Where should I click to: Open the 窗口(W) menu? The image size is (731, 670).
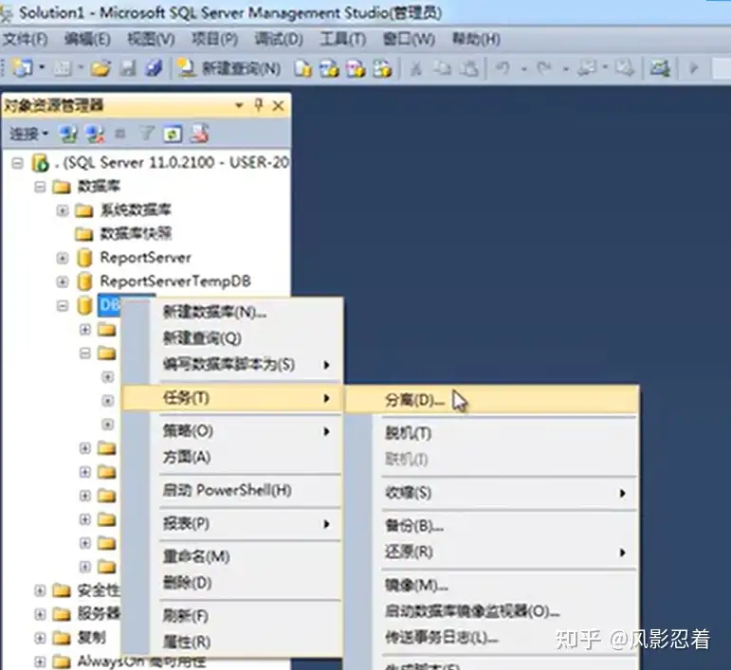tap(409, 39)
